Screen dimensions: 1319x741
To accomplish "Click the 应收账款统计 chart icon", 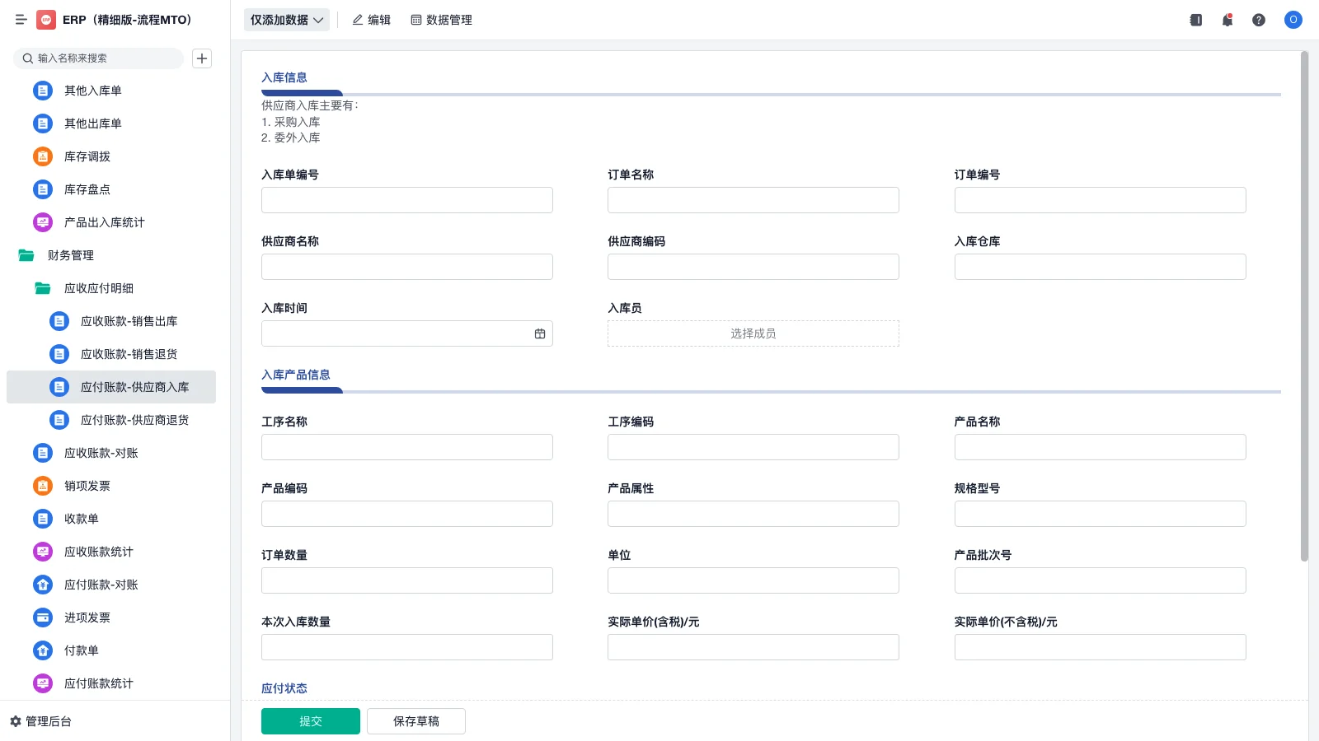I will pos(42,552).
